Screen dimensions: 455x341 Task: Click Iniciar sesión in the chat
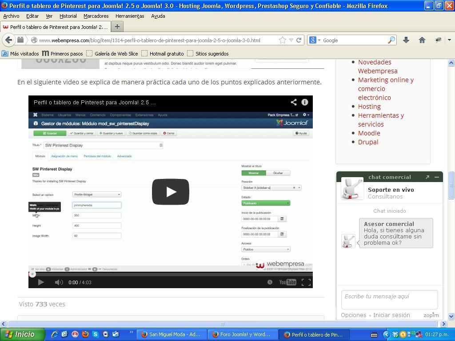391,315
